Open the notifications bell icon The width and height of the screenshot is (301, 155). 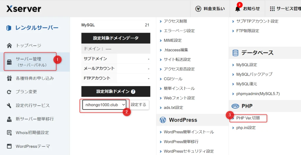click(238, 9)
